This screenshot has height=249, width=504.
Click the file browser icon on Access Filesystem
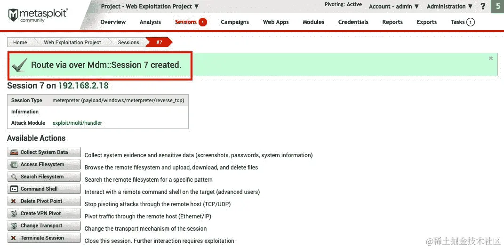(x=14, y=164)
